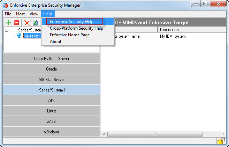Close the Help menu via its header
This screenshot has height=147, width=229.
tap(48, 14)
